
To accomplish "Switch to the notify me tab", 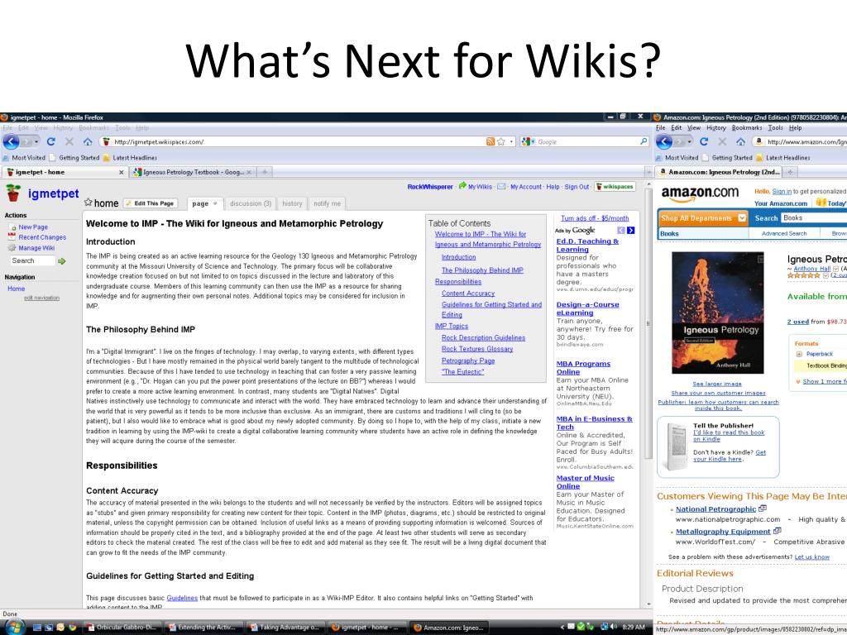I will click(x=327, y=203).
